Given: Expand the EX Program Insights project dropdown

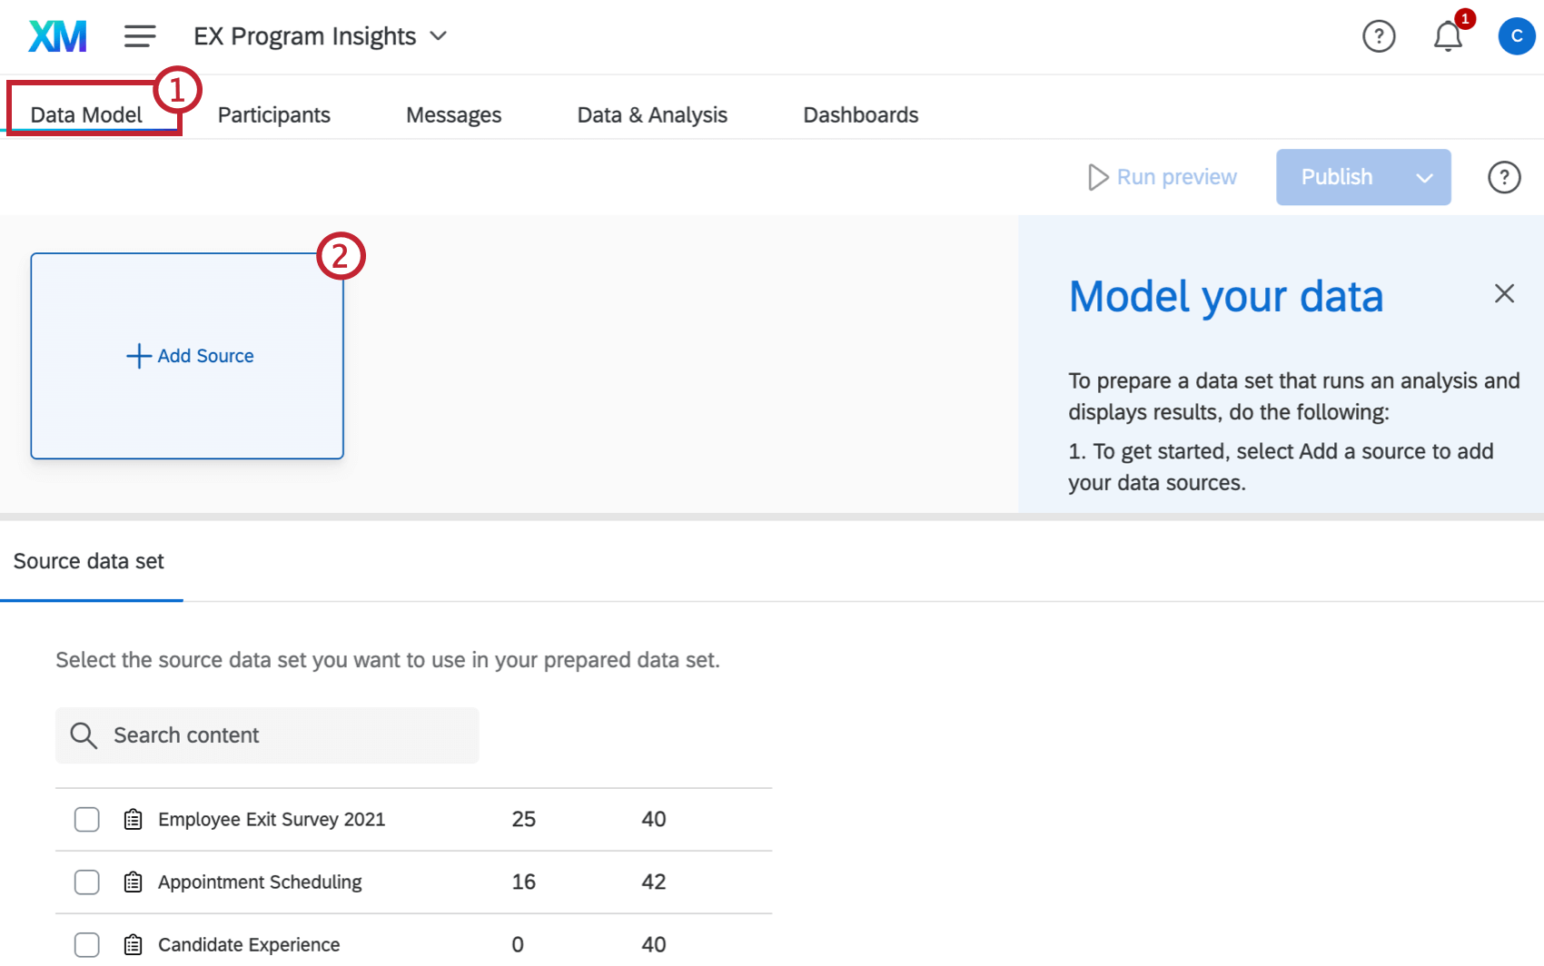Looking at the screenshot, I should point(439,36).
